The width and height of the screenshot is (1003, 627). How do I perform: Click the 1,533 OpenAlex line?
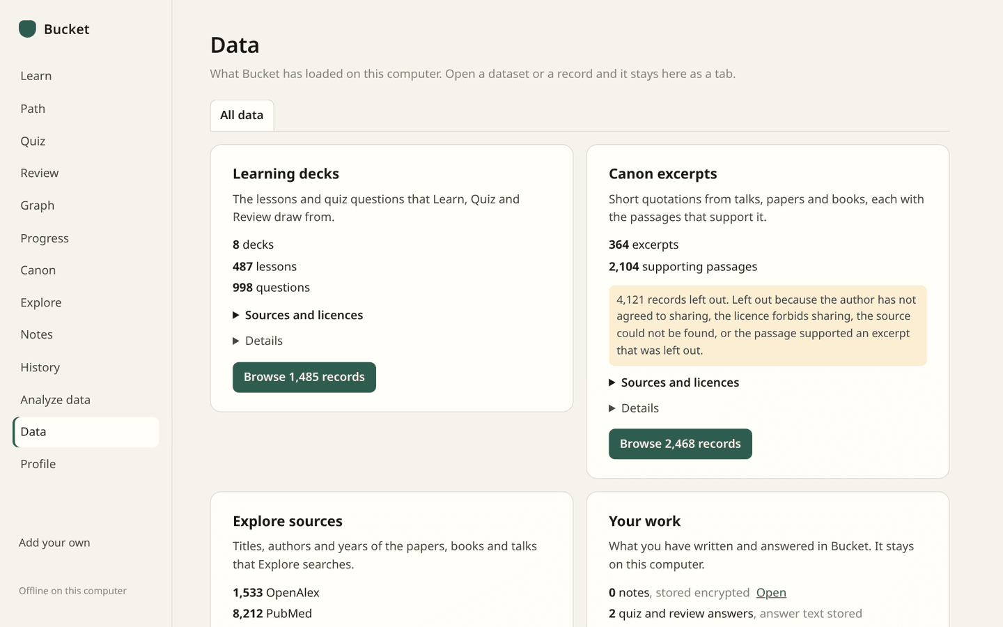276,593
